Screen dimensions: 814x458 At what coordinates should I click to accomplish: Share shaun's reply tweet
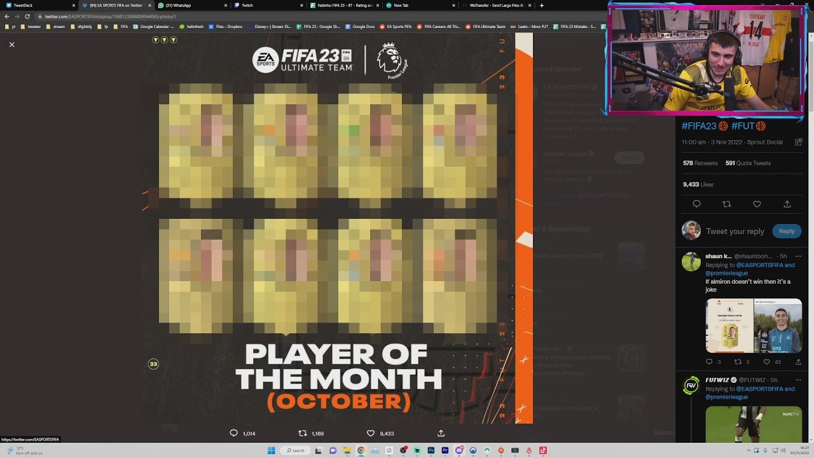[x=799, y=362]
